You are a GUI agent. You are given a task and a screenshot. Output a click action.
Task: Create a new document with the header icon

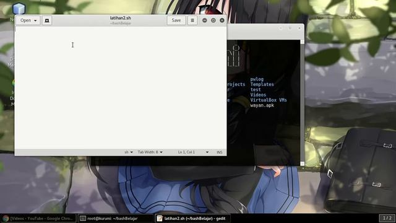point(47,20)
